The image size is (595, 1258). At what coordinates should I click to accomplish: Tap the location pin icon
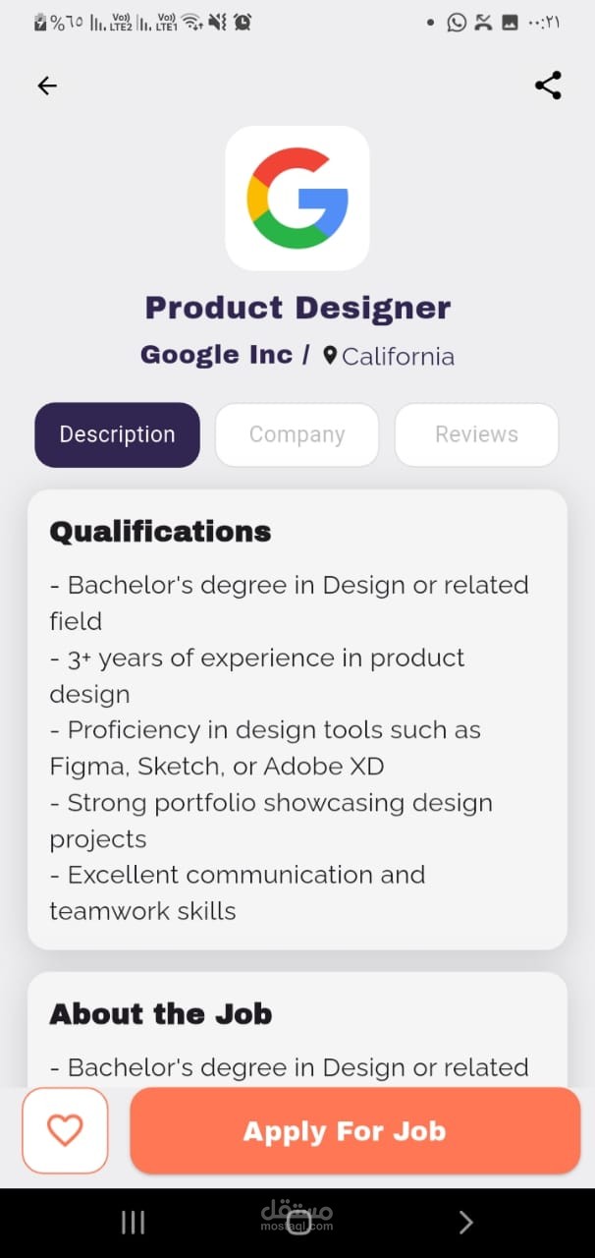coord(330,356)
